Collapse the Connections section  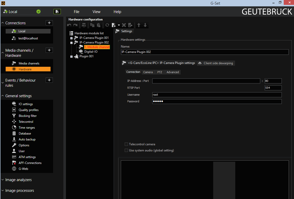pyautogui.click(x=3, y=23)
